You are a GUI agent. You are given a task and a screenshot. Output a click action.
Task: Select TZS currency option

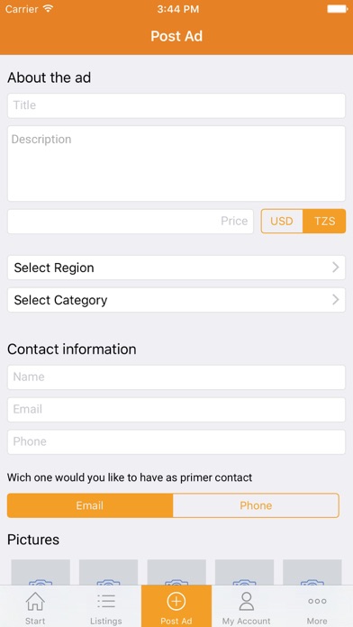tap(324, 221)
